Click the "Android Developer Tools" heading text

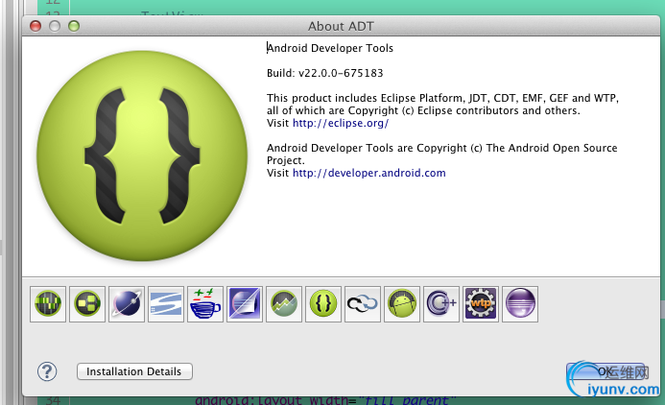[x=330, y=48]
